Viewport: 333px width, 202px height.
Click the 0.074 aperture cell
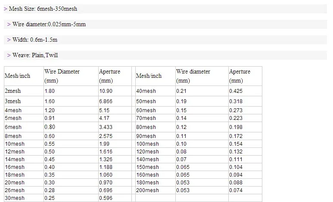point(236,190)
